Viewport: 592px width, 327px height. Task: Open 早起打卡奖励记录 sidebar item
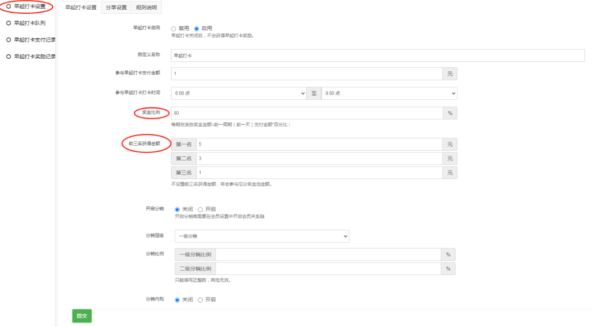[x=31, y=57]
